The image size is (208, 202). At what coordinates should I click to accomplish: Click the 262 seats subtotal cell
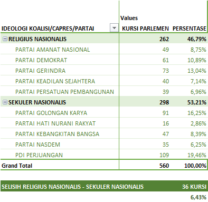point(164,39)
